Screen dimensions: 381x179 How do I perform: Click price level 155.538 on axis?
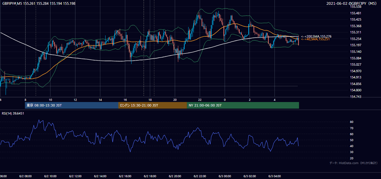[355, 7]
